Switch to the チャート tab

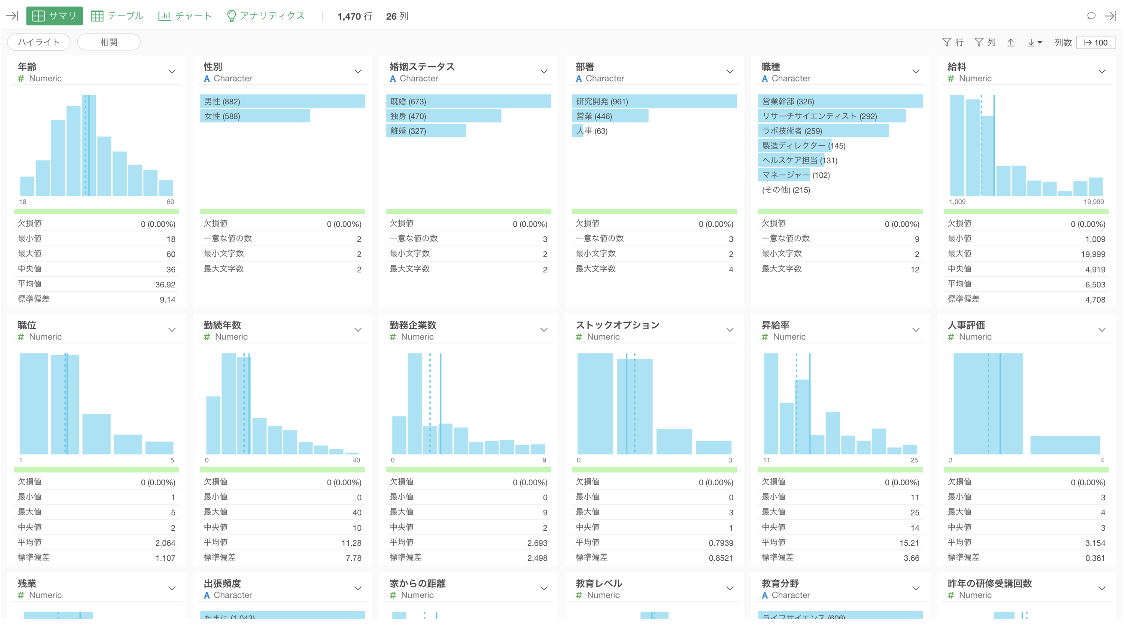[x=185, y=16]
